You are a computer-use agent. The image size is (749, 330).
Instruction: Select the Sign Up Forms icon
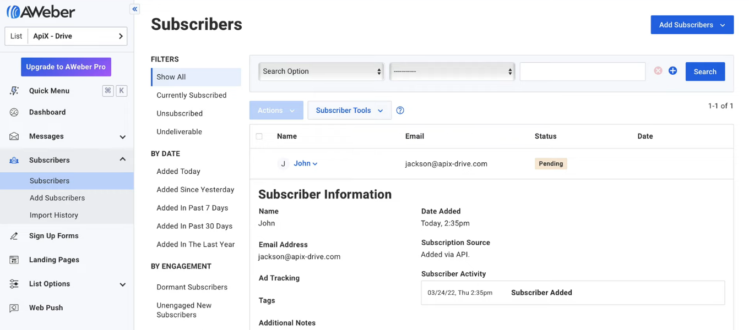14,235
